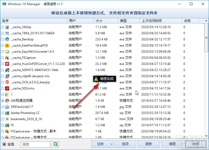Check the checkbox for Adobe Photoshop CC
Viewport: 209px width, 150px height.
pyautogui.click(x=2, y=113)
